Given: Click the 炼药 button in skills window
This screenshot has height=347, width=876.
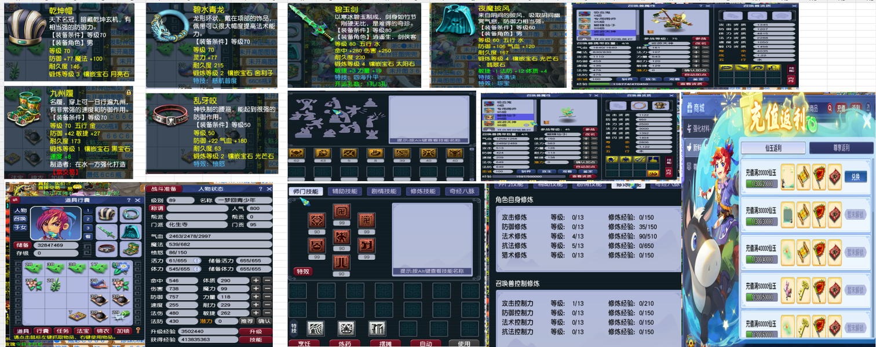Looking at the screenshot, I should [x=345, y=344].
